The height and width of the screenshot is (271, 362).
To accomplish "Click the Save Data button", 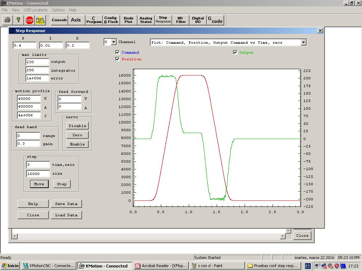I will 66,204.
